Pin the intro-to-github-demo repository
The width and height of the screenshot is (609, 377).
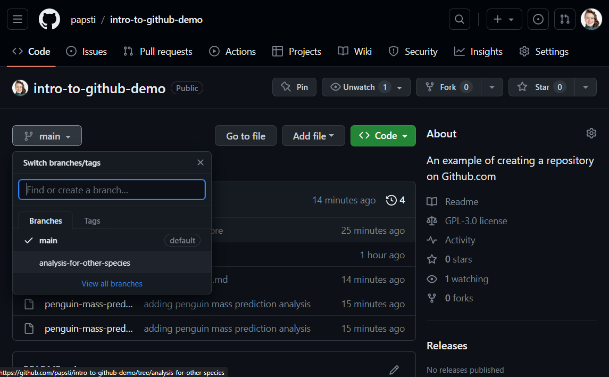pyautogui.click(x=294, y=87)
